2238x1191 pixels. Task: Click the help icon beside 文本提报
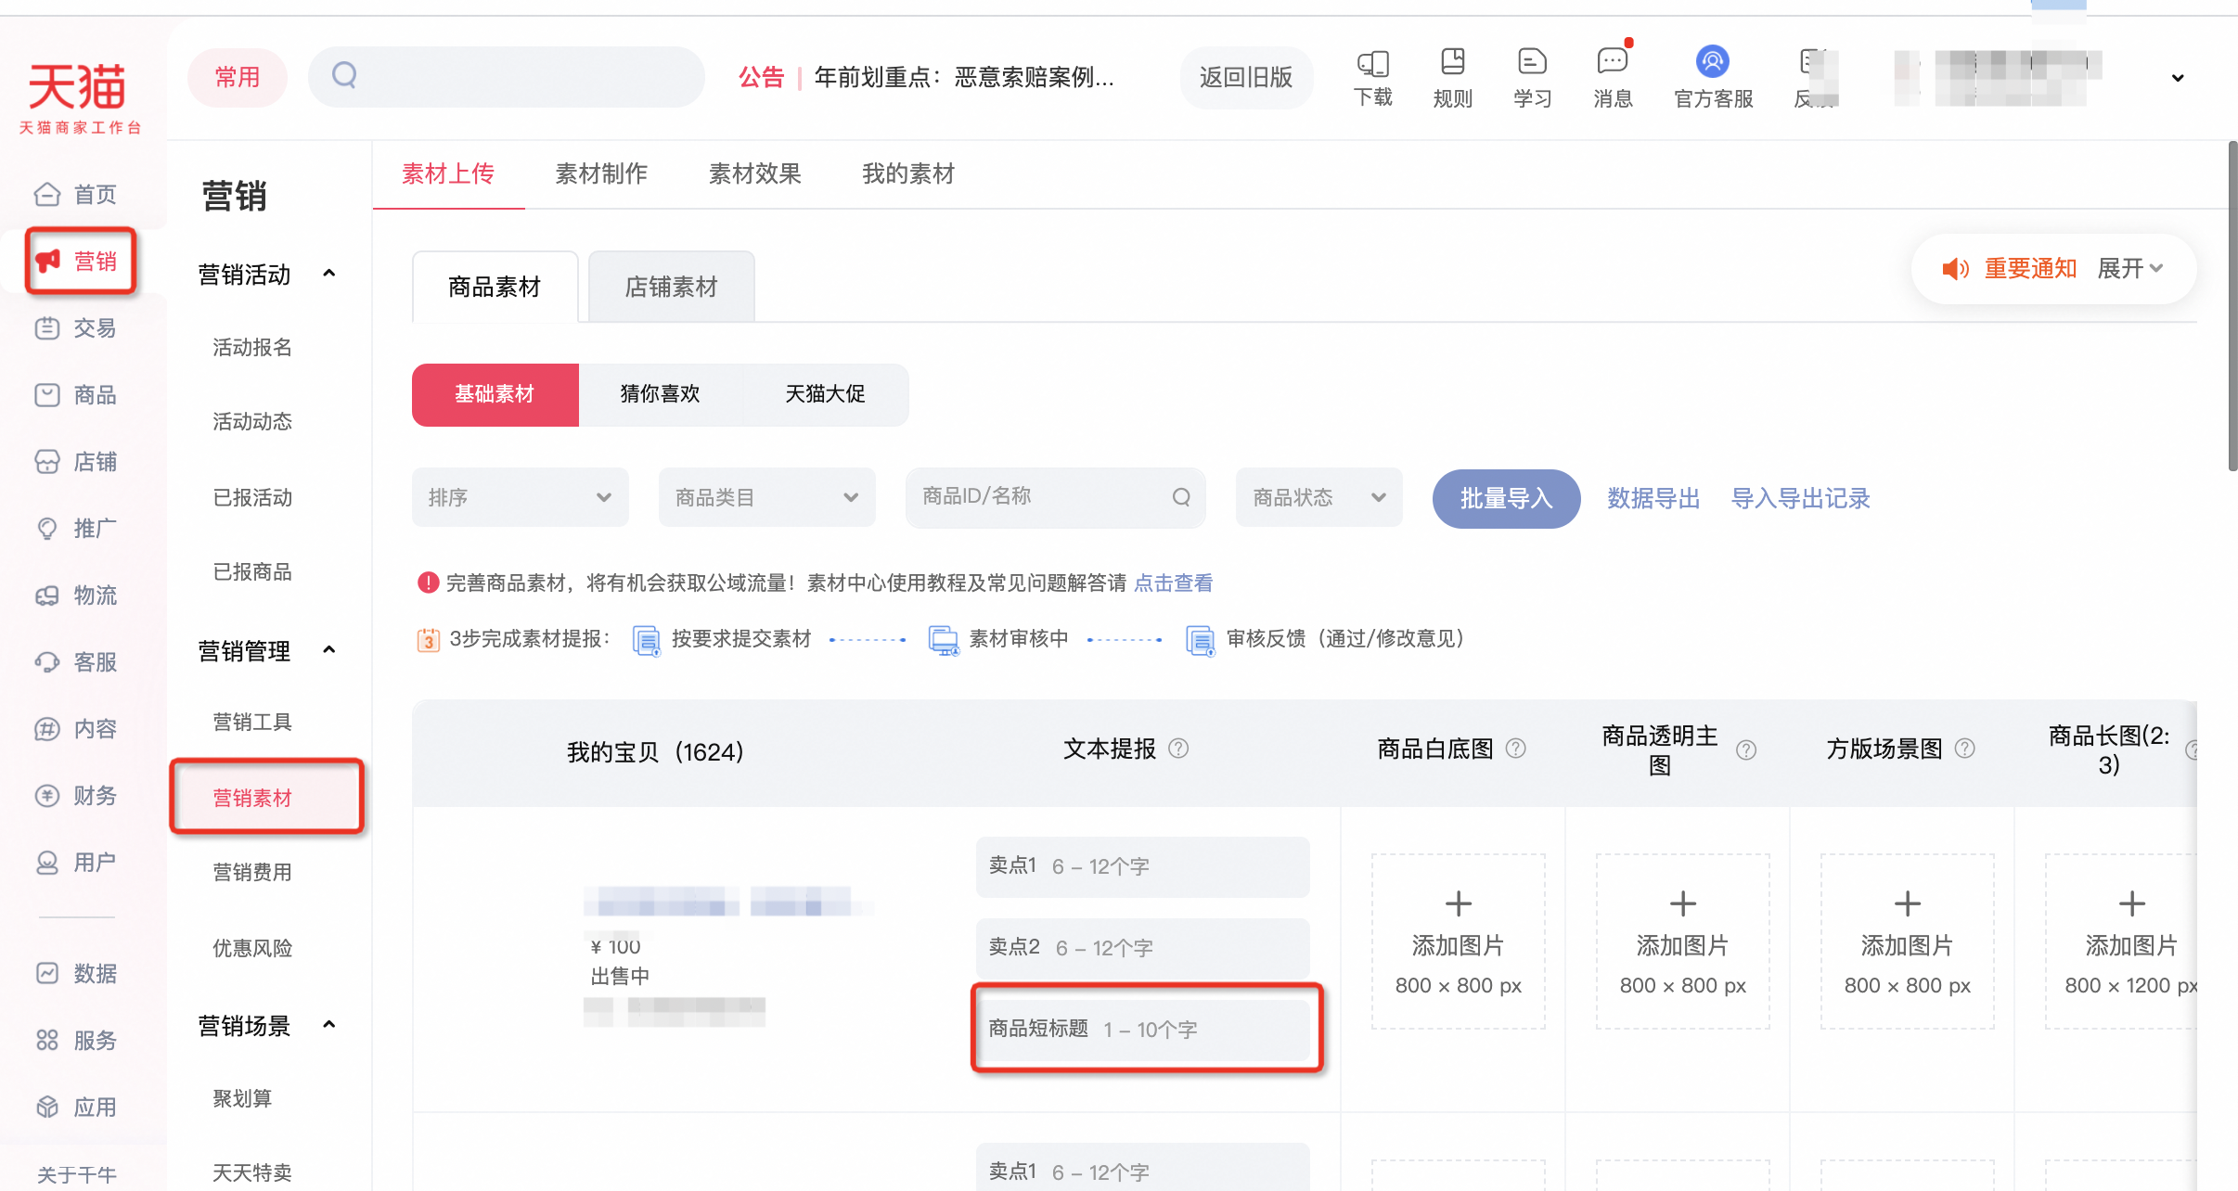pyautogui.click(x=1178, y=749)
